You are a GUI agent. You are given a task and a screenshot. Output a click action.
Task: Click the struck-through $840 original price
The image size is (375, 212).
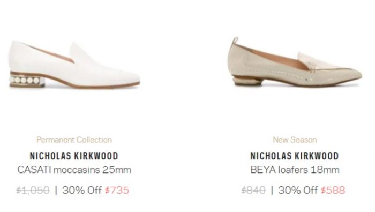253,191
